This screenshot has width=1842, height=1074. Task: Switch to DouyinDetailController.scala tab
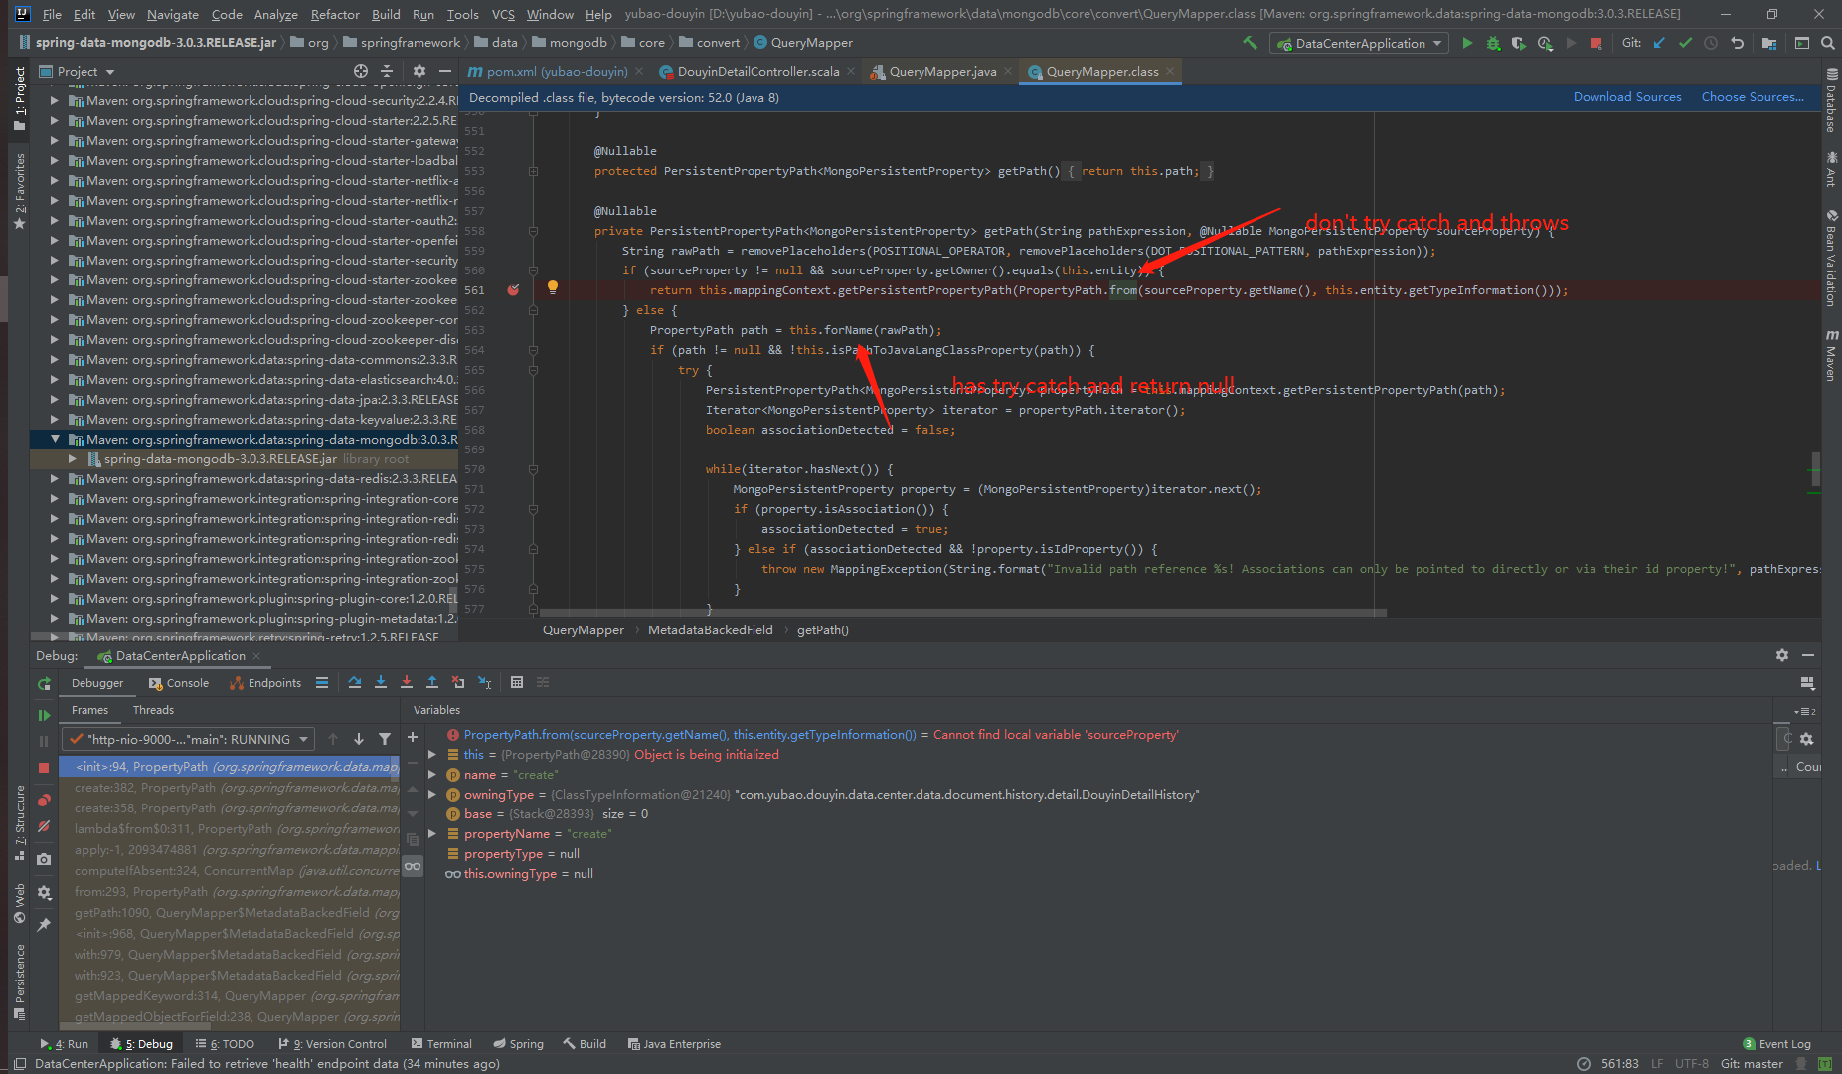757,71
